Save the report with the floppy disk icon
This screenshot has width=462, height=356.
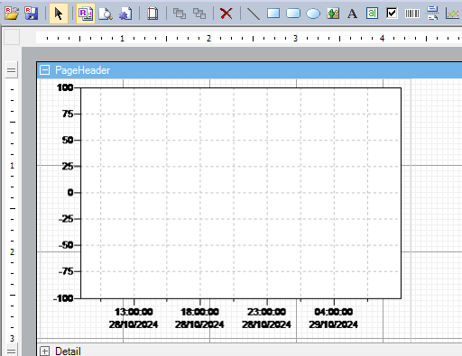32,14
